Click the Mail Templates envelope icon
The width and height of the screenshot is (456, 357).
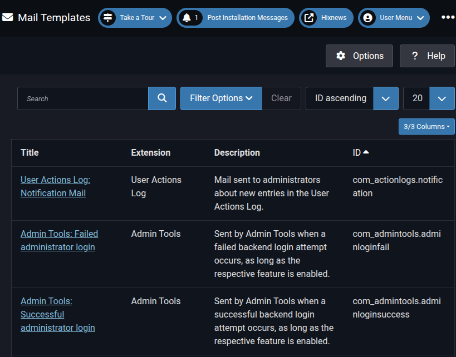[x=8, y=17]
